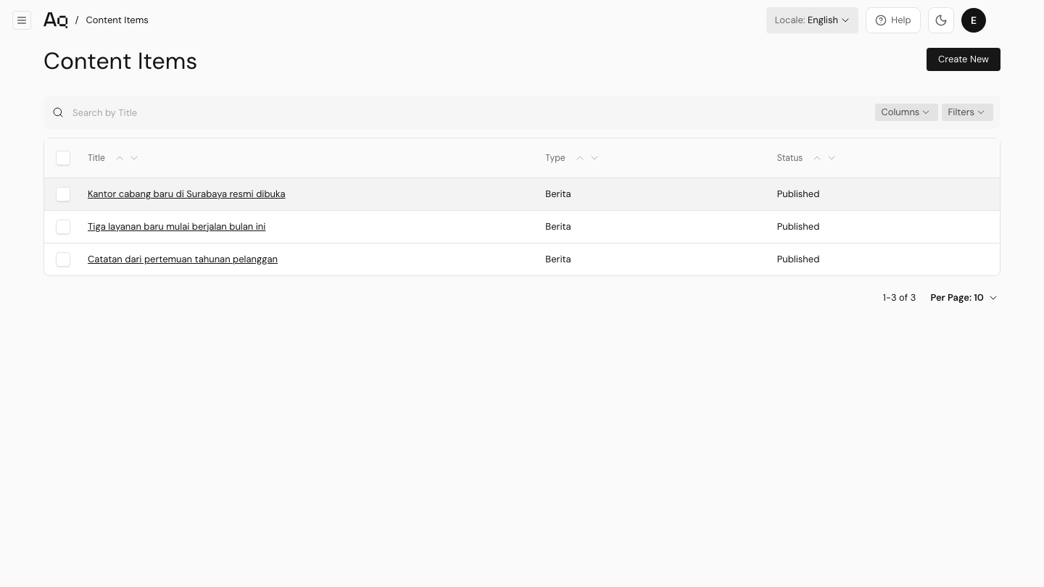Click the Type column header label

[x=555, y=158]
